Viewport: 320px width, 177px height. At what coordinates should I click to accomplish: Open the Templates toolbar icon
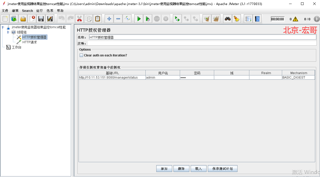(x=14, y=19)
